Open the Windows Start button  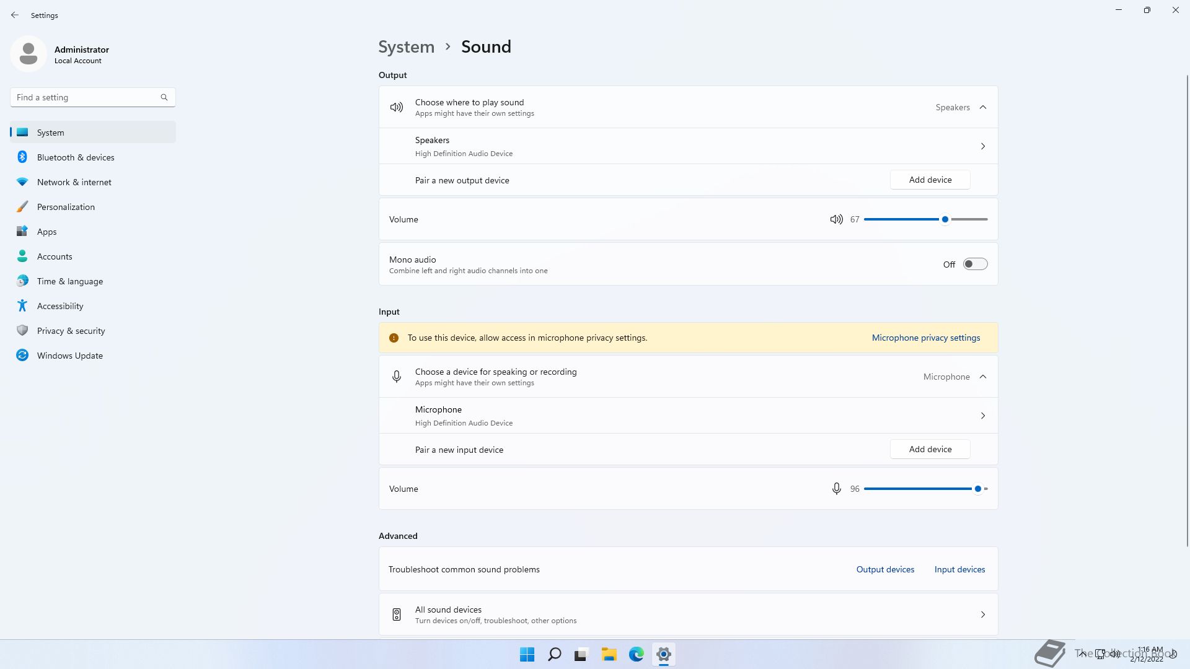[x=527, y=654]
